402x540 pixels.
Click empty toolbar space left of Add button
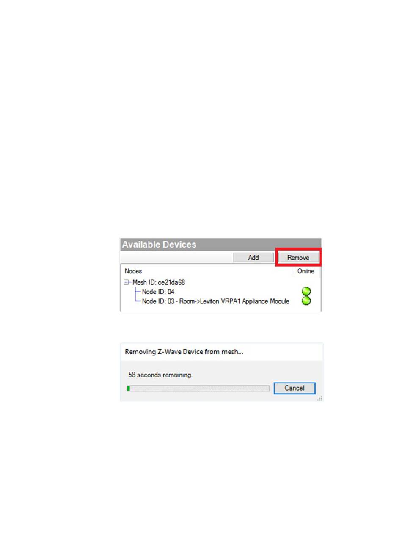pyautogui.click(x=176, y=257)
